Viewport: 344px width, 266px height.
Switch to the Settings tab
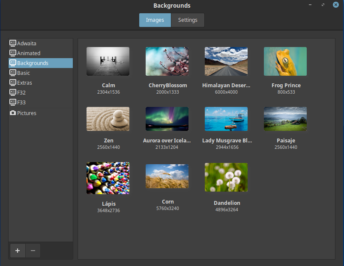point(188,20)
